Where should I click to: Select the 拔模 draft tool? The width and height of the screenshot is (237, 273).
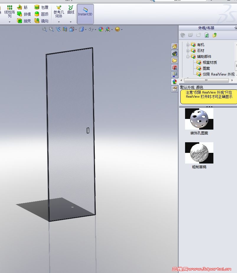24,14
